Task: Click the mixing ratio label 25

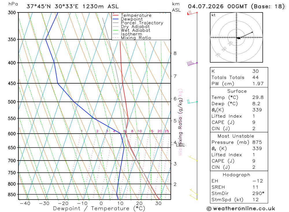Action: coord(166,131)
